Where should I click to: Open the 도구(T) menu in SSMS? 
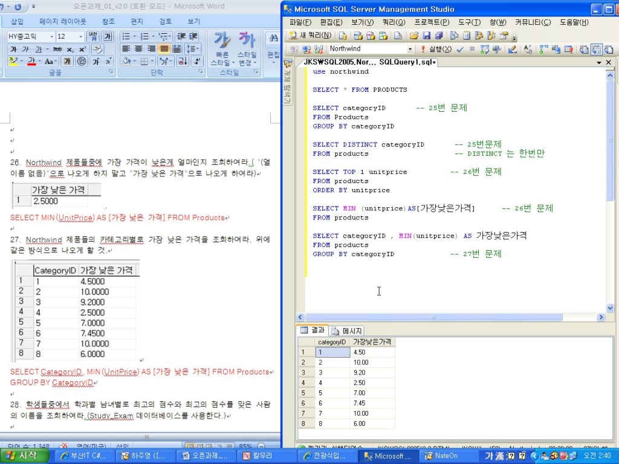pos(469,22)
